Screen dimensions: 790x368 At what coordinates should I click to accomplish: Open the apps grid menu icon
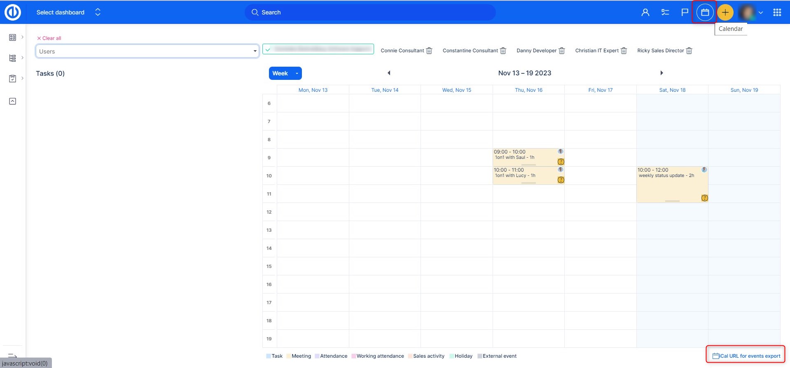(777, 12)
